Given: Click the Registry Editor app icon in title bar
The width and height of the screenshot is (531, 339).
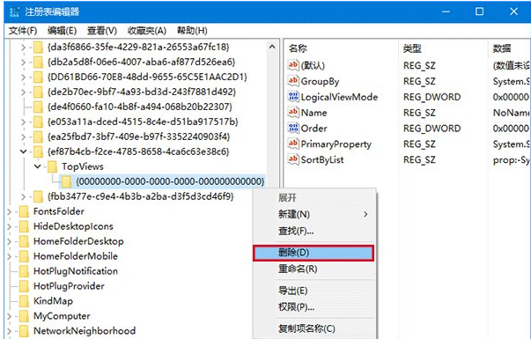Looking at the screenshot, I should (x=15, y=11).
